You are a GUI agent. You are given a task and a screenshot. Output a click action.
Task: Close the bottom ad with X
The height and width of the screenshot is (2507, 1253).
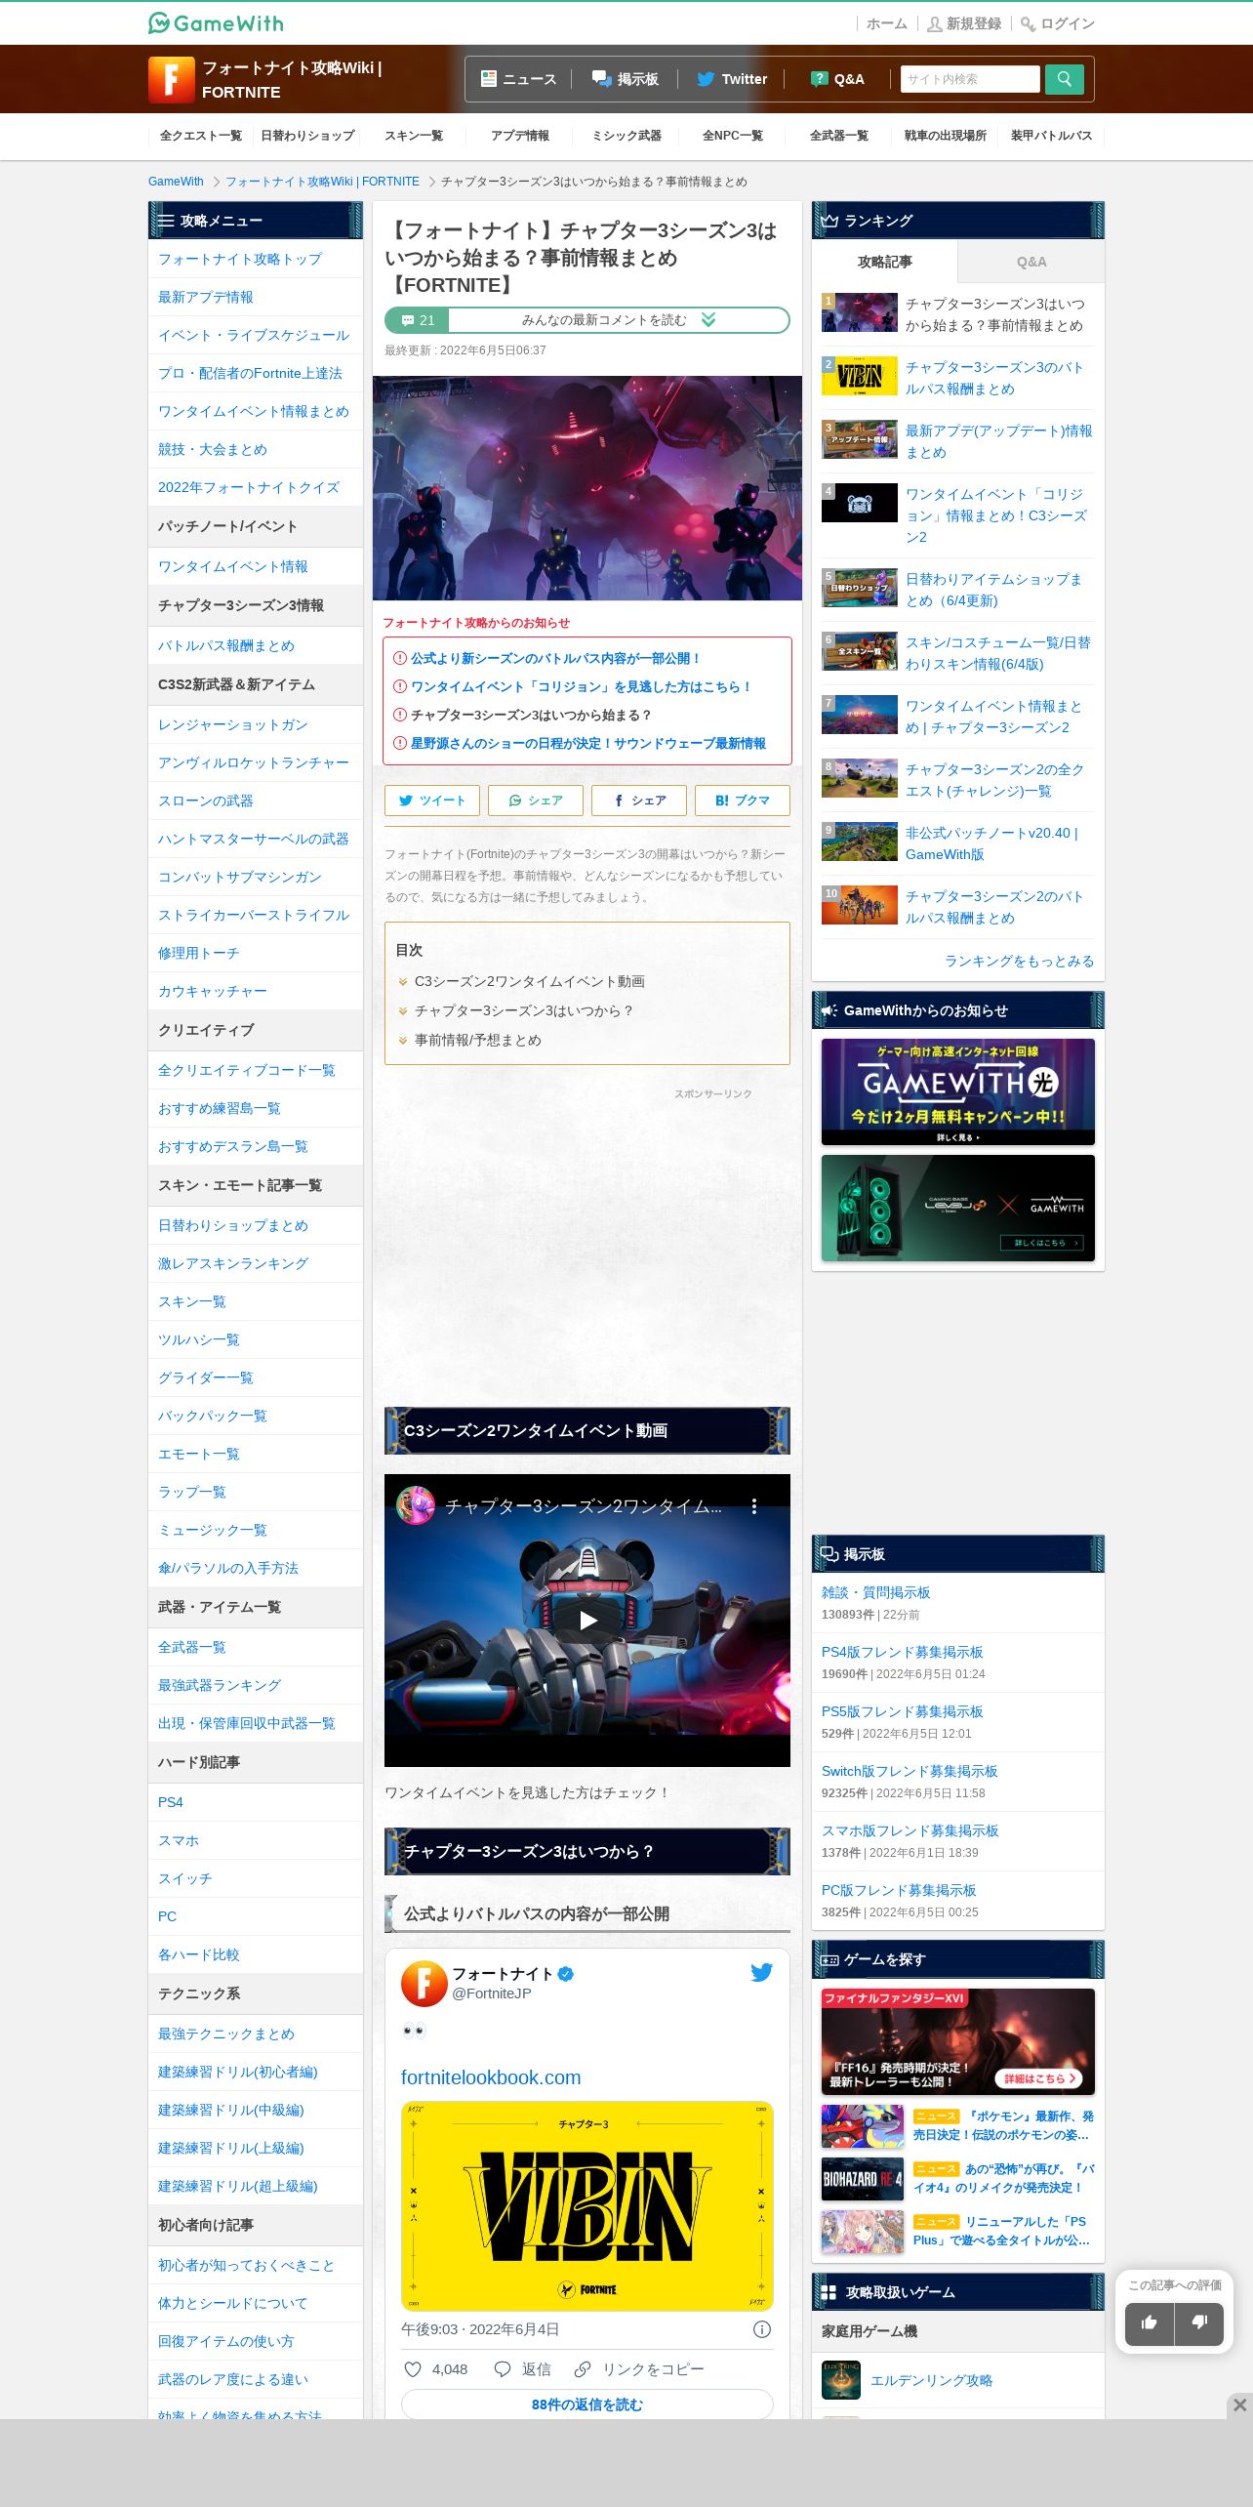1239,2404
